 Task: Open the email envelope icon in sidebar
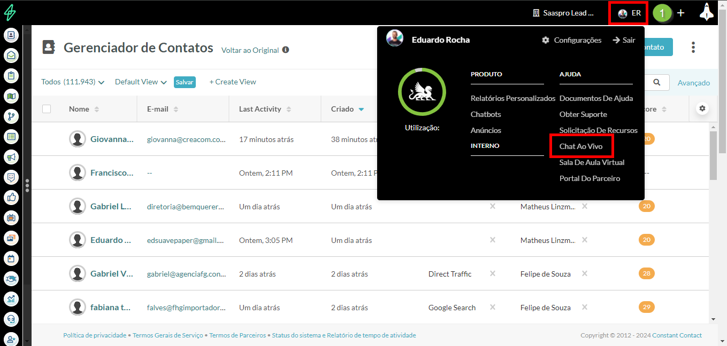(x=11, y=56)
